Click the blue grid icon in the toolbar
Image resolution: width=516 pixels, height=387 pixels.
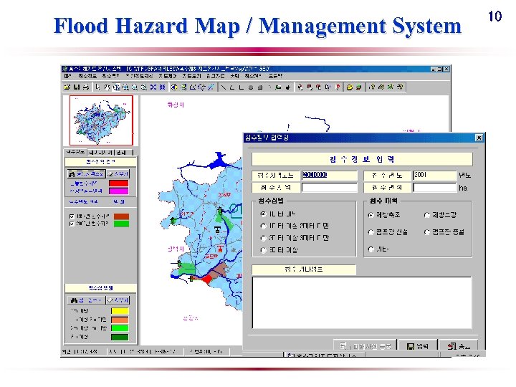(x=162, y=87)
